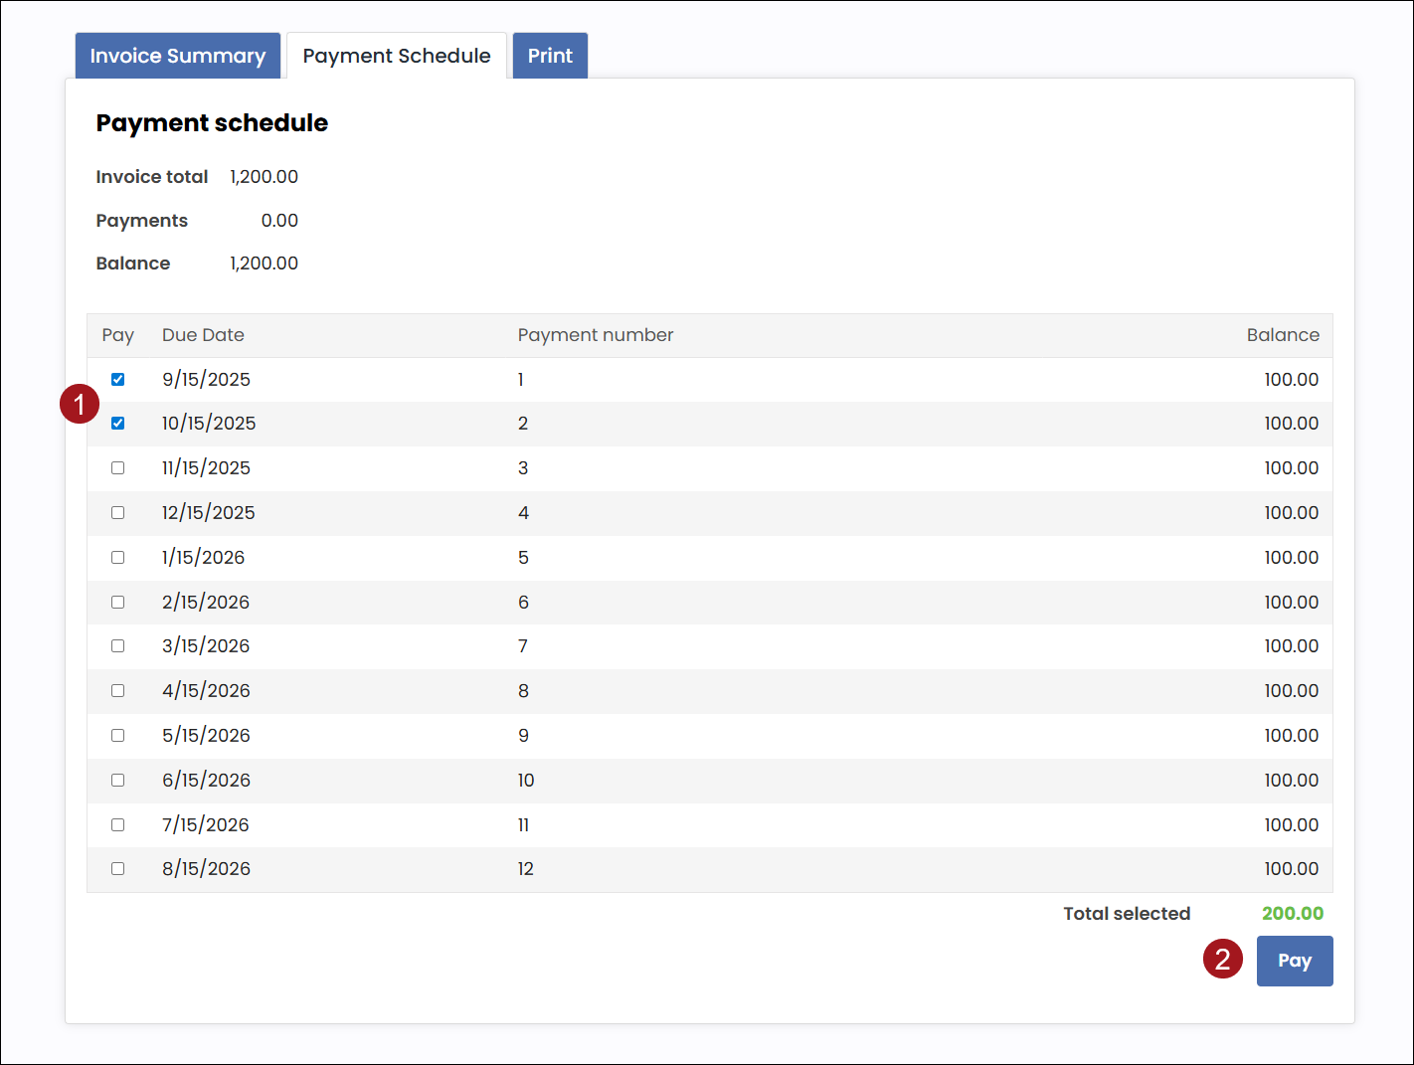This screenshot has width=1414, height=1065.
Task: Check the 3/15/2026 payment row
Action: click(x=118, y=646)
